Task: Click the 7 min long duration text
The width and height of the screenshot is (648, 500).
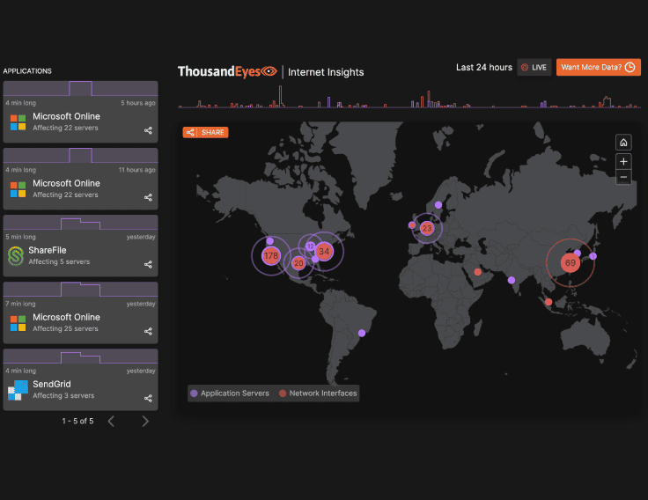Action: (x=20, y=304)
